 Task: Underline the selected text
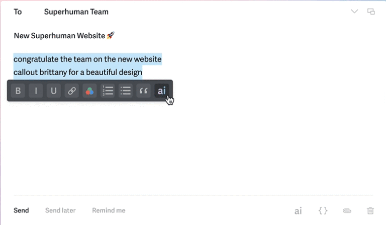pos(54,91)
